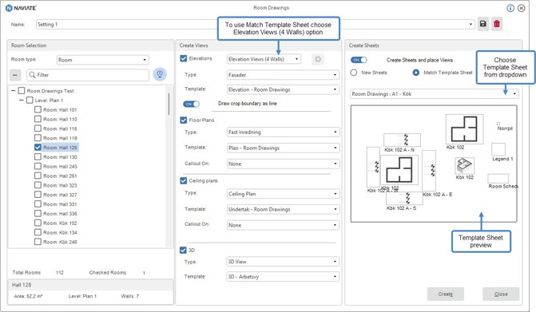Save the current setting with disk icon

[483, 24]
